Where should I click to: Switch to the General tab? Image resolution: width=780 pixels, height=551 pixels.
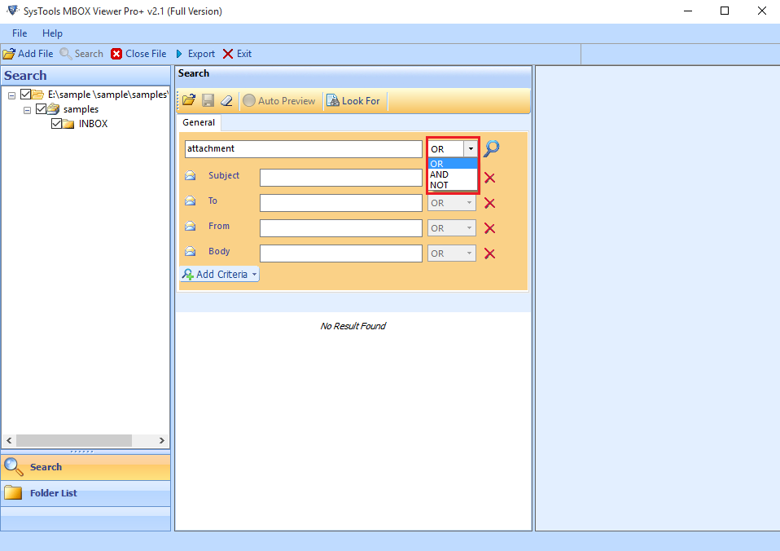click(199, 122)
